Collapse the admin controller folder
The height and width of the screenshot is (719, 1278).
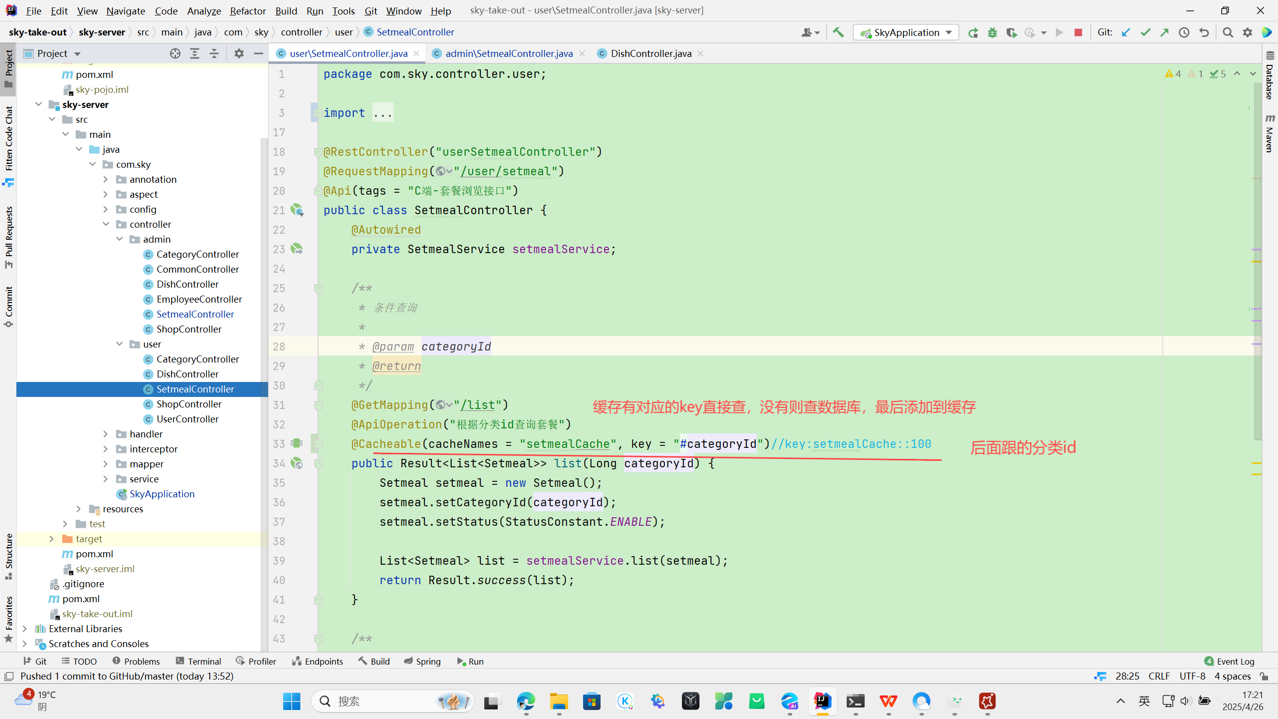point(119,239)
